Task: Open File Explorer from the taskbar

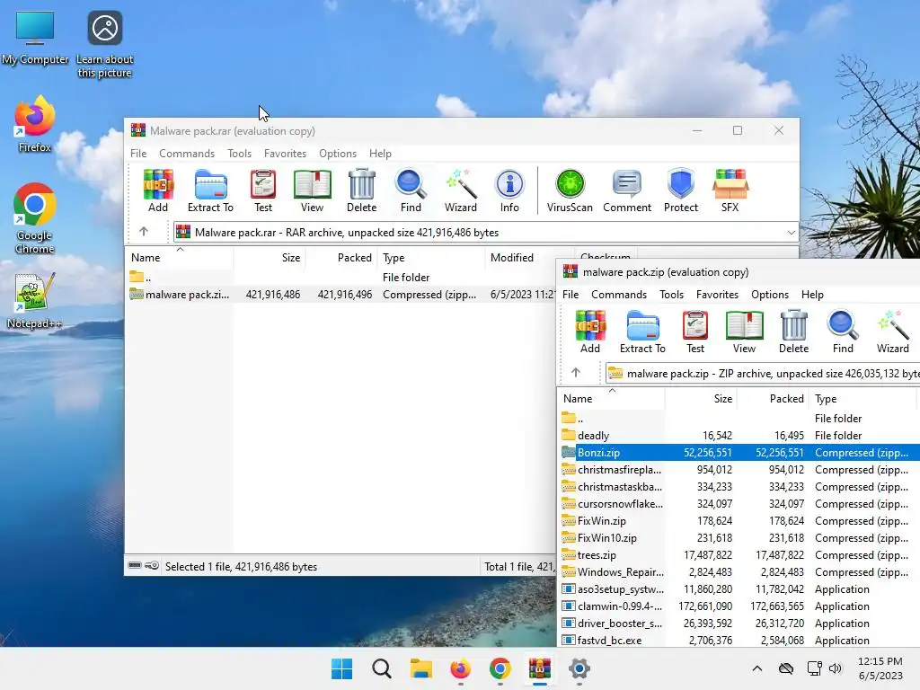Action: pos(420,668)
